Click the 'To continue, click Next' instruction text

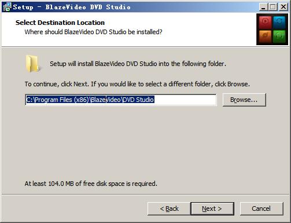(x=137, y=84)
